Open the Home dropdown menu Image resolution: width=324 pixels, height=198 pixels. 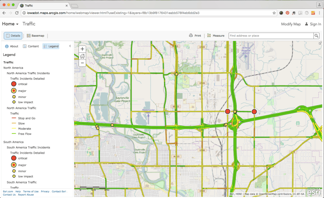coord(10,24)
